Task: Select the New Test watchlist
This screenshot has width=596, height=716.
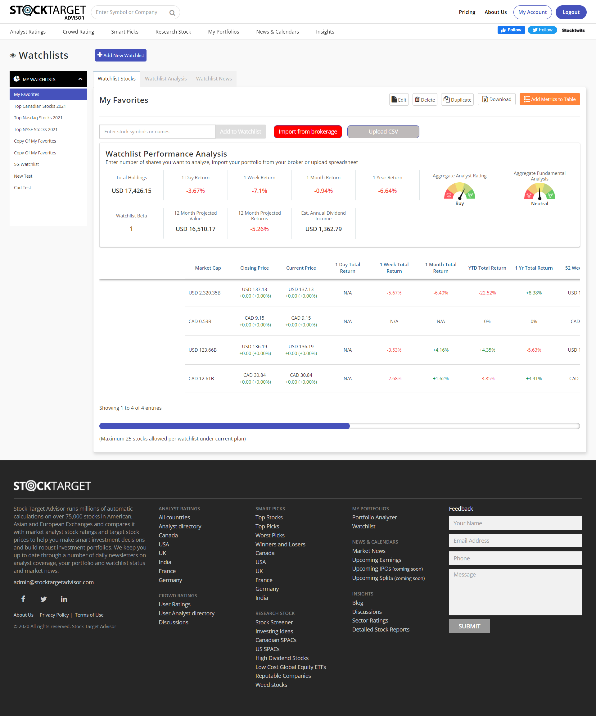Action: click(x=48, y=176)
